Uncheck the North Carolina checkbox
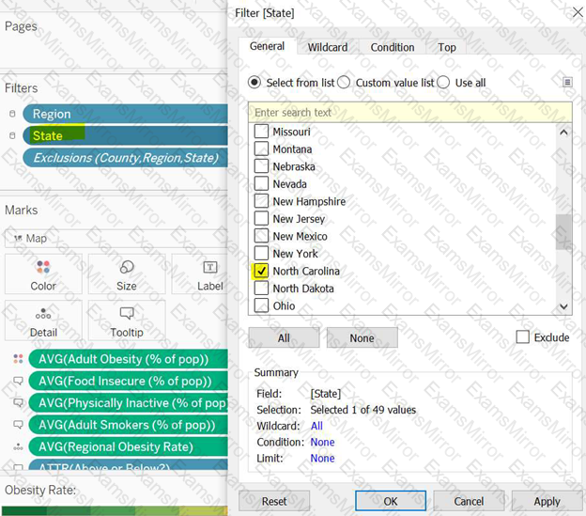 [x=261, y=271]
